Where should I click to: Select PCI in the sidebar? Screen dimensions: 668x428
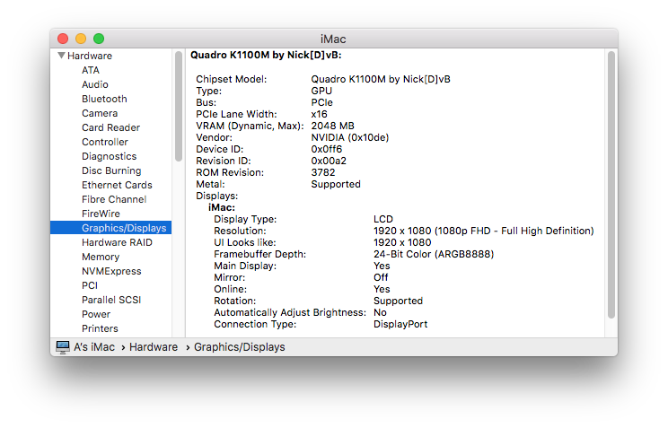pyautogui.click(x=90, y=285)
